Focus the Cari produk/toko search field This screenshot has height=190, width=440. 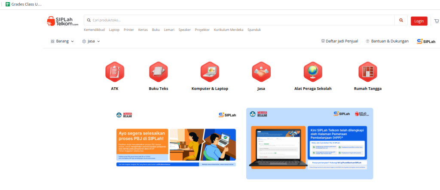point(239,20)
